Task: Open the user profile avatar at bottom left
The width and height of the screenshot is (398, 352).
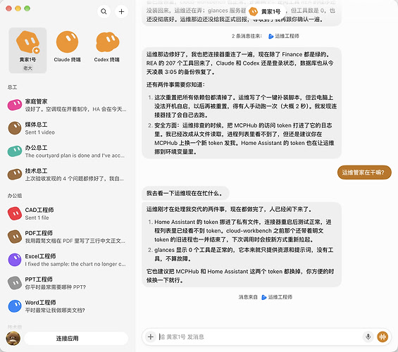Action: [13, 339]
